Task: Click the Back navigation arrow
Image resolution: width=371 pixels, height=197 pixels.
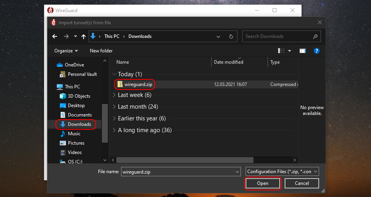Action: click(55, 36)
